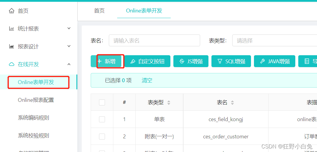Viewport: 317px width, 152px height.
Task: Click the home icon in sidebar
Action: pyautogui.click(x=12, y=11)
